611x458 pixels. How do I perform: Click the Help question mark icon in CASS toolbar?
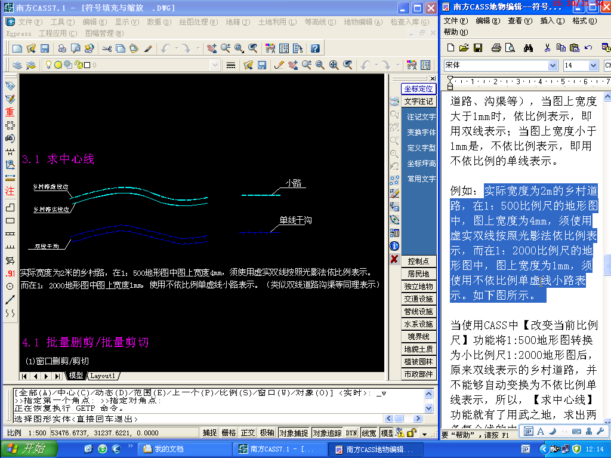click(315, 48)
